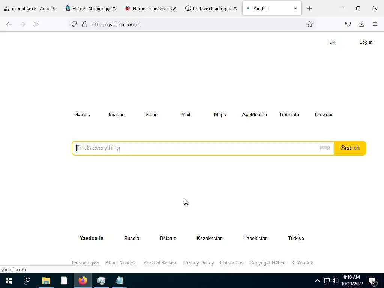Open the Contact us footer link
Image resolution: width=384 pixels, height=288 pixels.
232,262
